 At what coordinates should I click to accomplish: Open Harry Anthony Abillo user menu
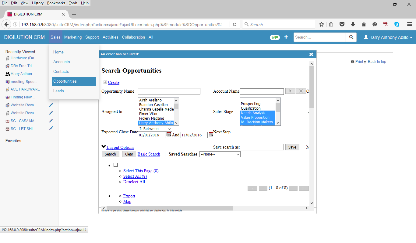(x=388, y=37)
